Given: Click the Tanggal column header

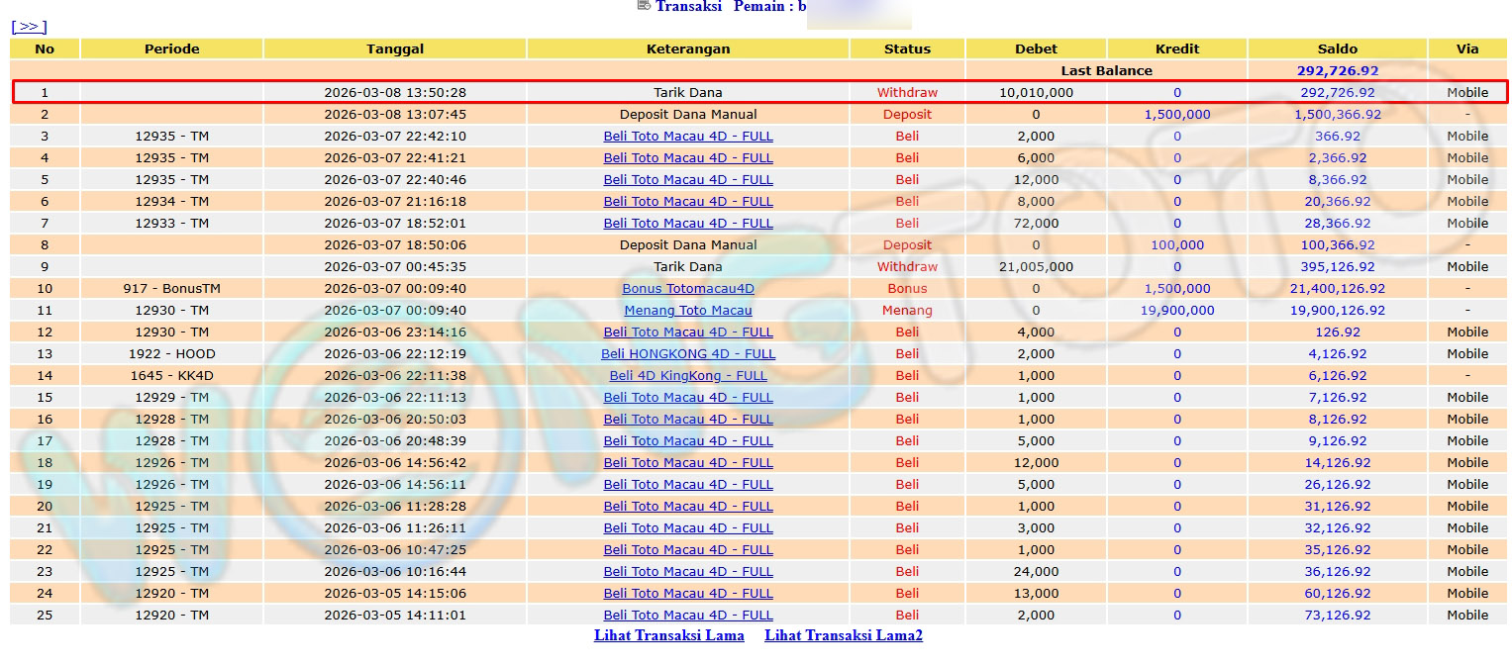Looking at the screenshot, I should [x=394, y=48].
